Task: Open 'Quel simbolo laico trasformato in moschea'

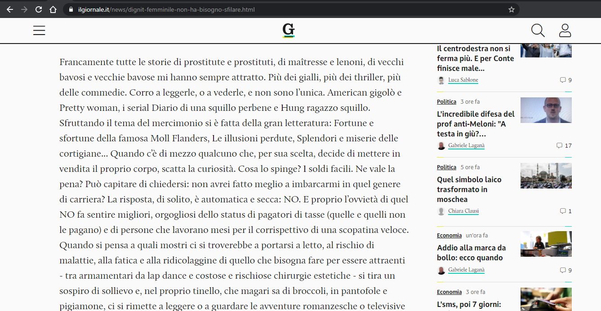Action: [469, 189]
